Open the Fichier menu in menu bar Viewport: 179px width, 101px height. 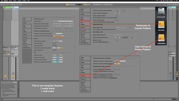click(x=10, y=1)
